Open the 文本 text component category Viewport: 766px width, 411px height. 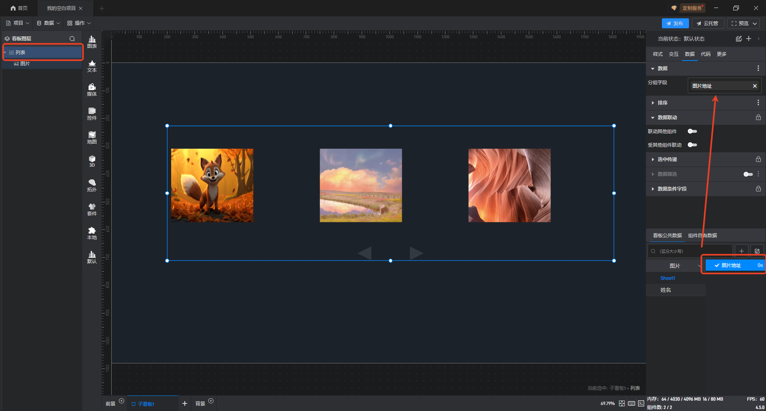(92, 66)
